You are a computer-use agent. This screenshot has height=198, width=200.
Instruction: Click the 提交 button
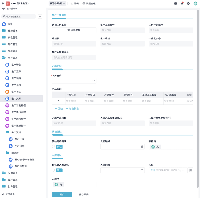[x=62, y=194]
